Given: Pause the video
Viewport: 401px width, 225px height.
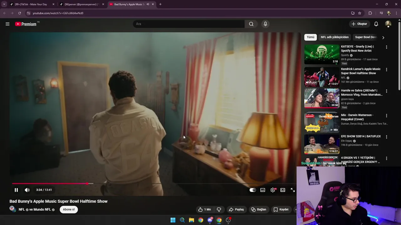Looking at the screenshot, I should click(16, 190).
